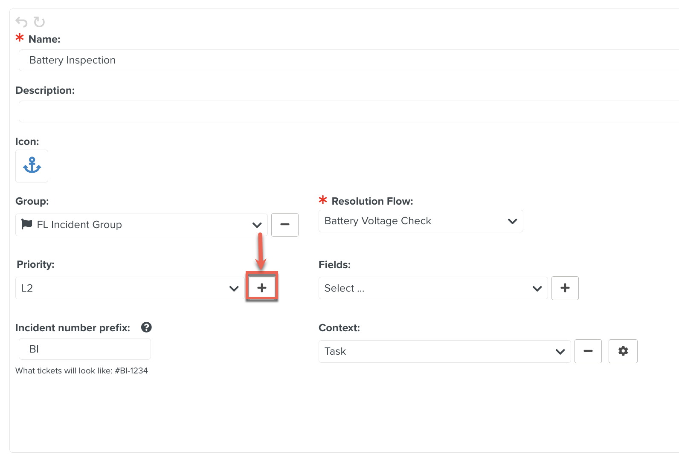
Task: Click the flag icon in Group field
Action: 27,224
